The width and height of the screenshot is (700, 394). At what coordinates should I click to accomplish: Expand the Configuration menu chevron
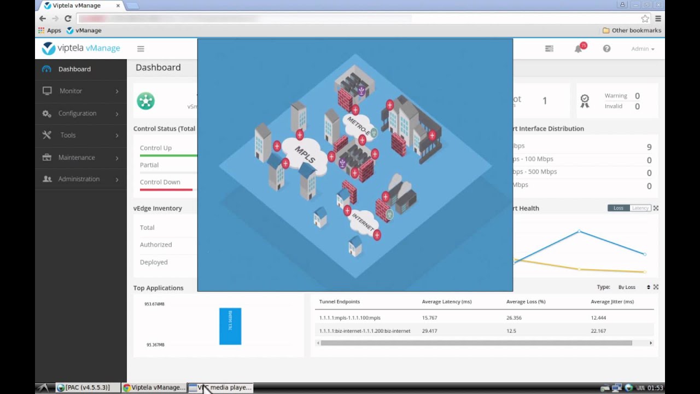[117, 114]
